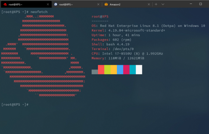
Task: Click the bottom '[root@XPS ~]#' prompt line
Action: [x=15, y=104]
